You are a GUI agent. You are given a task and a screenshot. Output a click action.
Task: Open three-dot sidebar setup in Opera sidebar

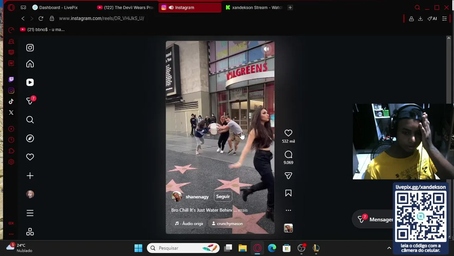coord(11,234)
